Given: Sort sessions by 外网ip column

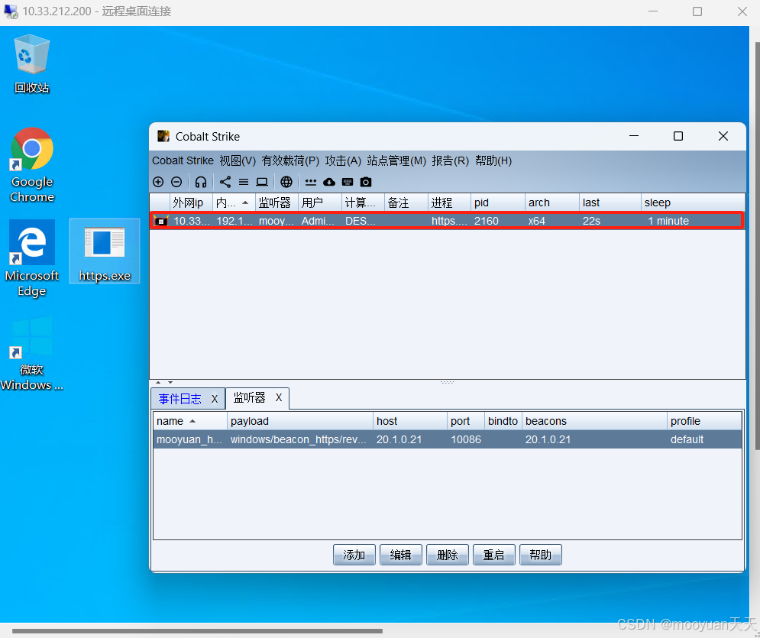Looking at the screenshot, I should (x=191, y=202).
